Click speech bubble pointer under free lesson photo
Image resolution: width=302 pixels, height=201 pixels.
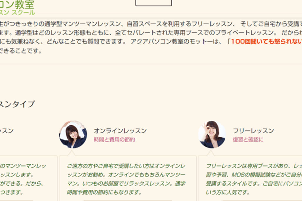(x=211, y=153)
